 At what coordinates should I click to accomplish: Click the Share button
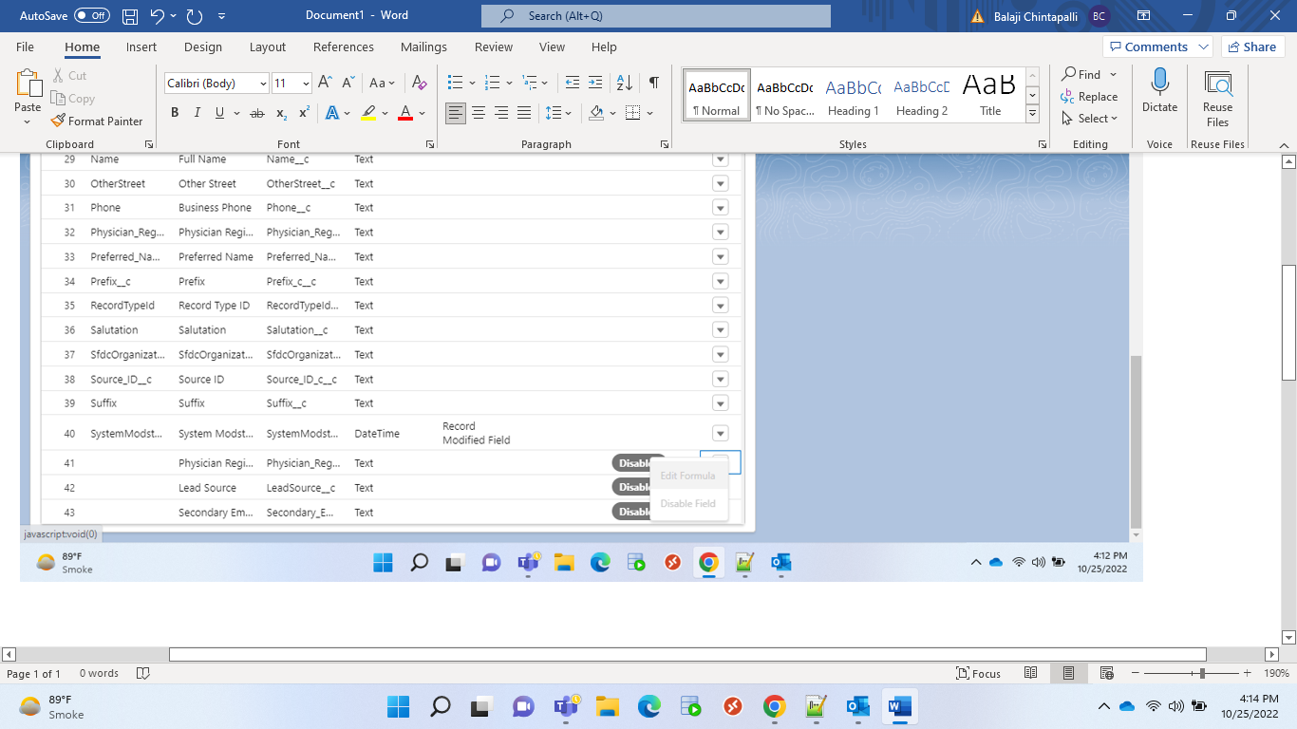tap(1251, 47)
